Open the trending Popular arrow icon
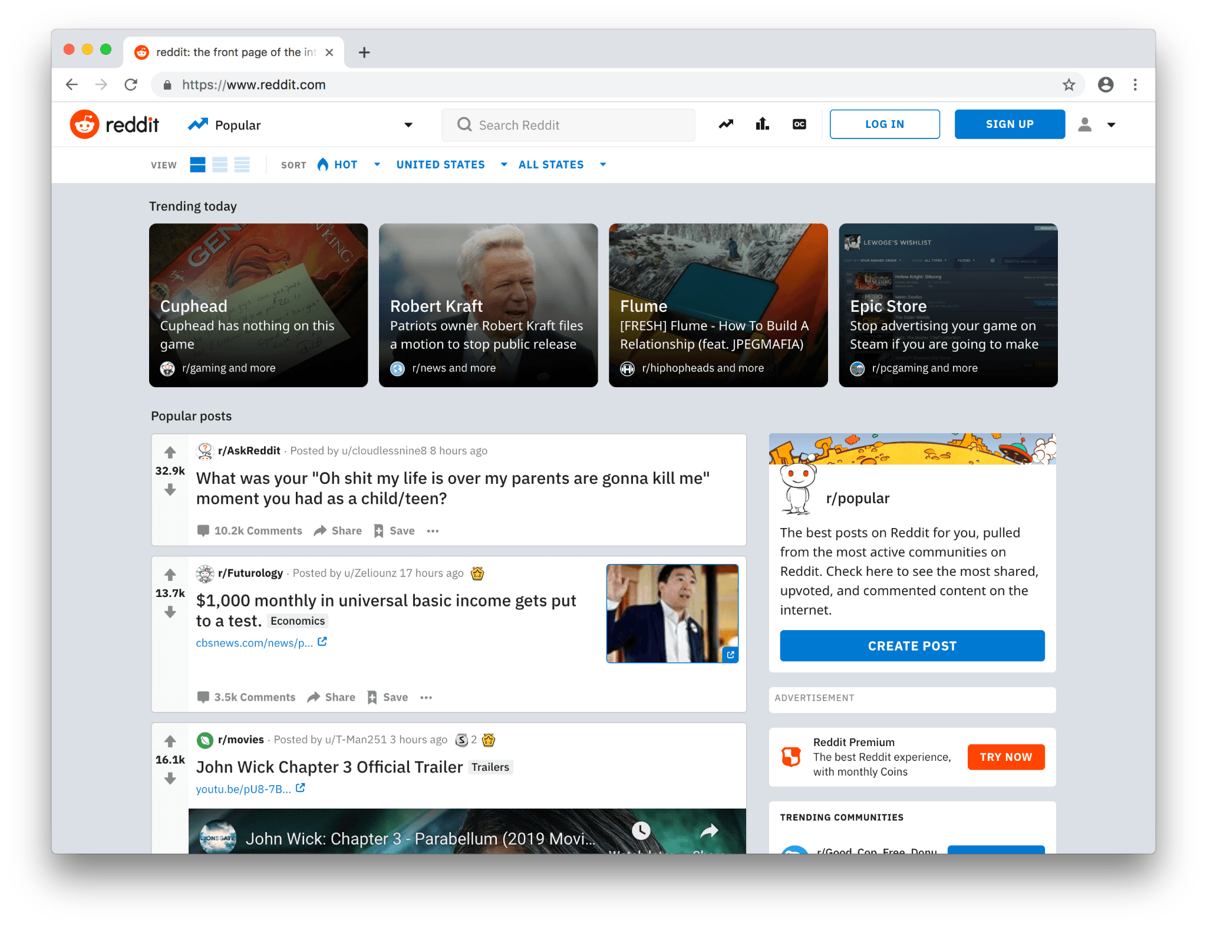This screenshot has height=927, width=1207. pos(725,124)
